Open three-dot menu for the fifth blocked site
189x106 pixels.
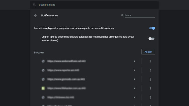click(x=151, y=97)
